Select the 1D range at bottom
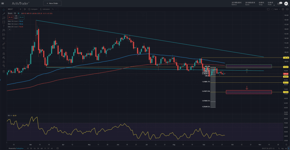The image size is (290, 150). (x=28, y=148)
